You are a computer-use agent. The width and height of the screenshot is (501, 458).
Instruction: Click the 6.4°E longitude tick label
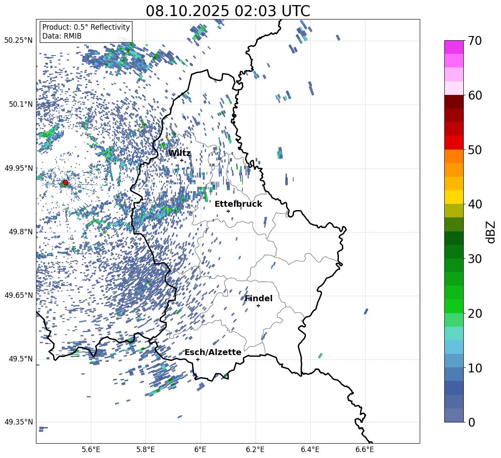(310, 449)
